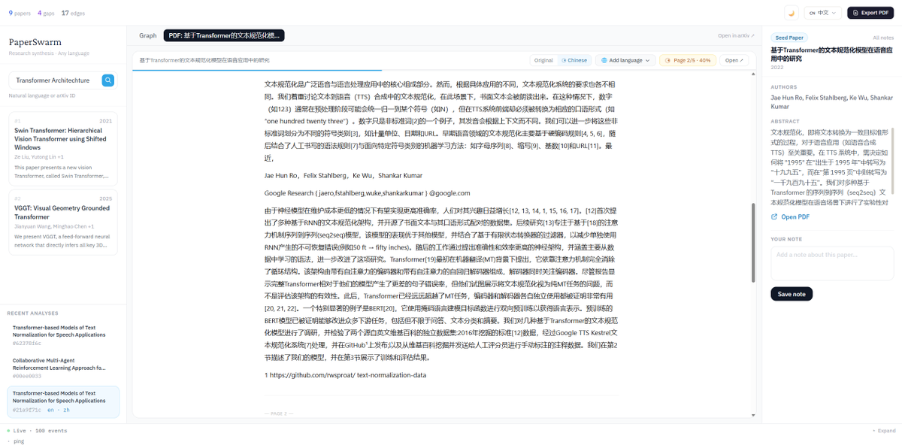
Task: Click the progress circle icon in page indicator
Action: pyautogui.click(x=667, y=60)
